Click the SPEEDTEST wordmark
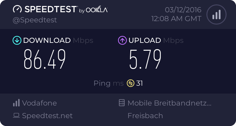 pyautogui.click(x=51, y=9)
